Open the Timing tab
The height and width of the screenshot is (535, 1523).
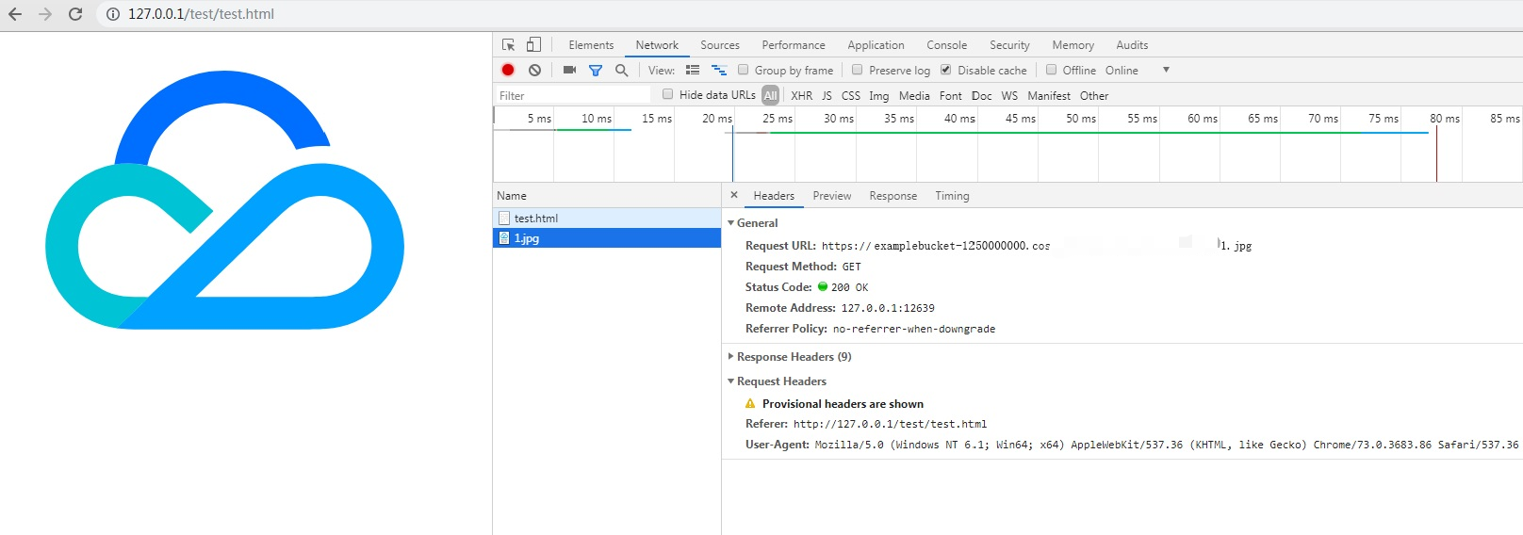point(952,196)
